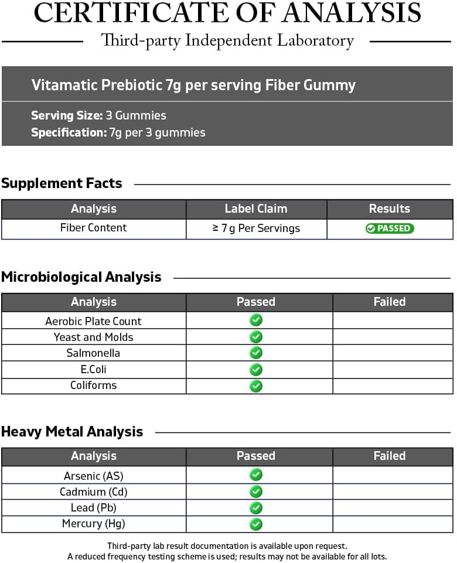Click the E.Coli passed checkmark icon
The height and width of the screenshot is (563, 457).
pos(256,370)
